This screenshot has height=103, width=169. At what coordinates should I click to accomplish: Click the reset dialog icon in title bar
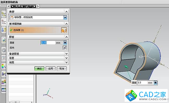[x=27, y=6]
